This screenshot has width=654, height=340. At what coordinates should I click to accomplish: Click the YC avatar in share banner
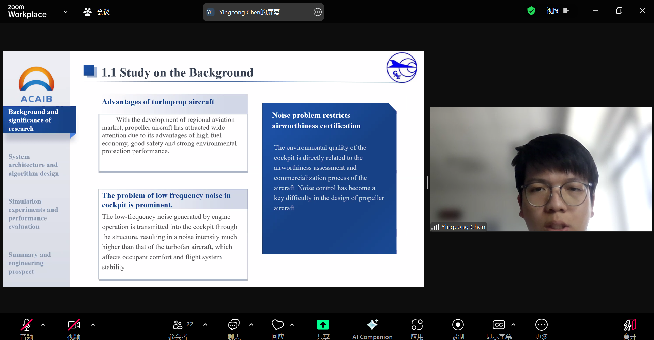210,12
